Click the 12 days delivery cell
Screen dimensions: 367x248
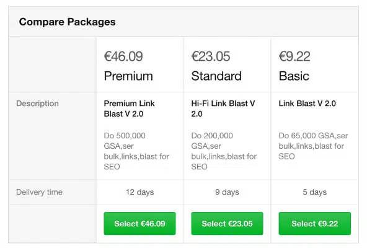(x=139, y=192)
